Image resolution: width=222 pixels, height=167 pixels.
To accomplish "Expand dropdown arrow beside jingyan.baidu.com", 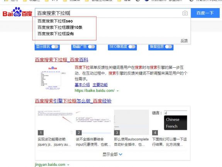I will click(x=68, y=165).
